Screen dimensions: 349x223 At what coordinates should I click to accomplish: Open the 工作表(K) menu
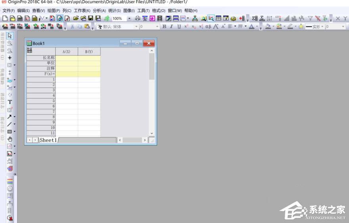[x=82, y=10]
